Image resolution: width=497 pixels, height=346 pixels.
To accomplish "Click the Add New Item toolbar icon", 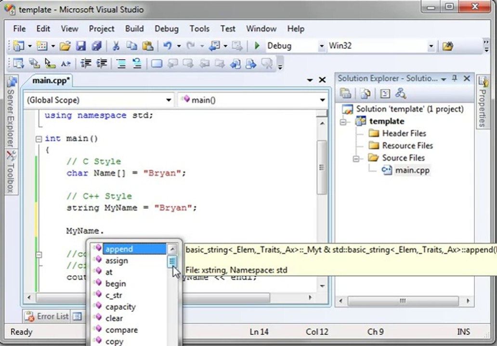I will pyautogui.click(x=42, y=46).
